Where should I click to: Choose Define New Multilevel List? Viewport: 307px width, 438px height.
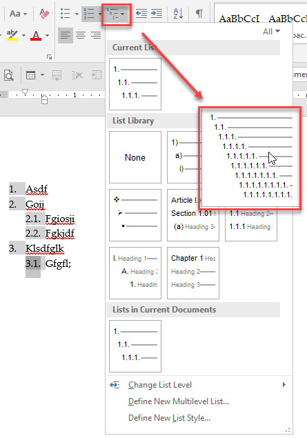(x=179, y=401)
